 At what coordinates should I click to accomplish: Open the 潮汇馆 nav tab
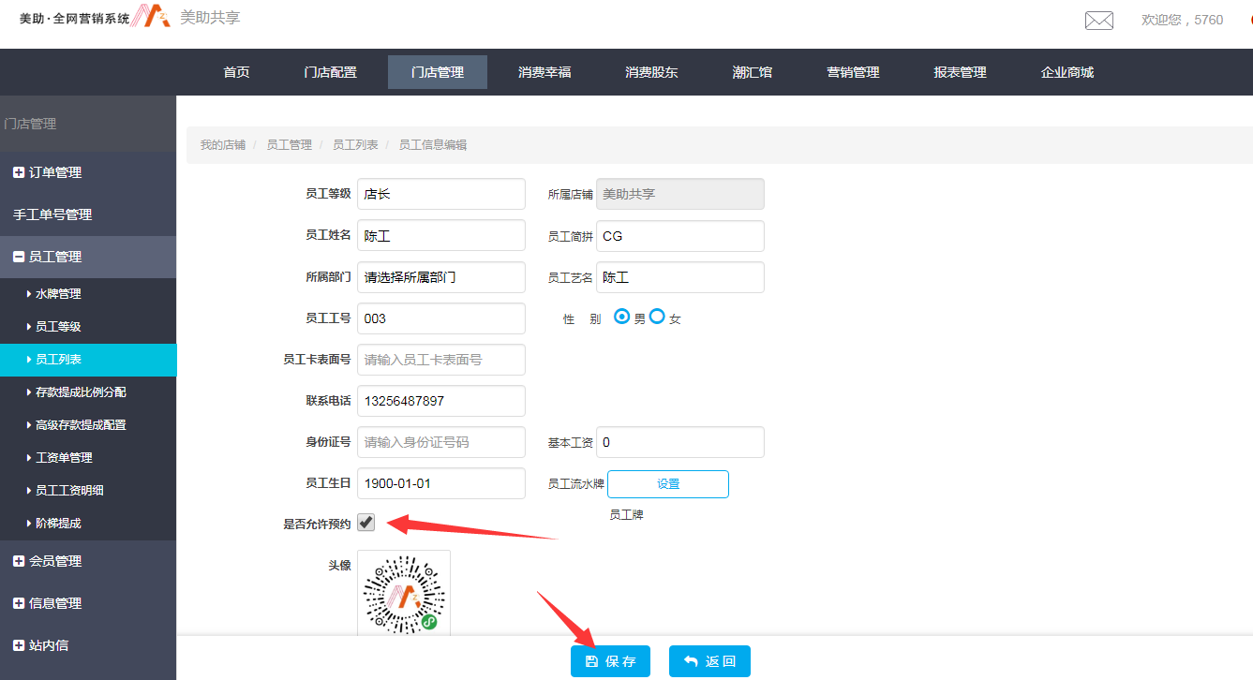[x=753, y=72]
